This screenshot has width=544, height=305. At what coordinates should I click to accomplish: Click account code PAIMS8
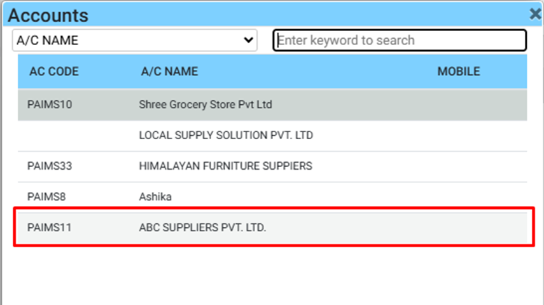(46, 196)
